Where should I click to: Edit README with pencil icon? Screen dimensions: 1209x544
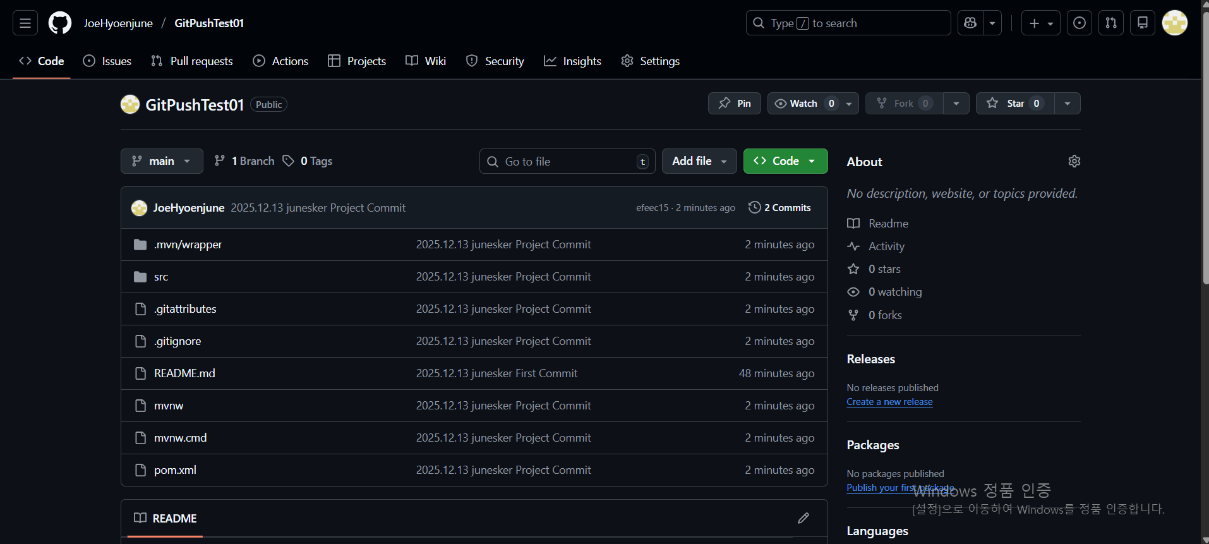(803, 518)
